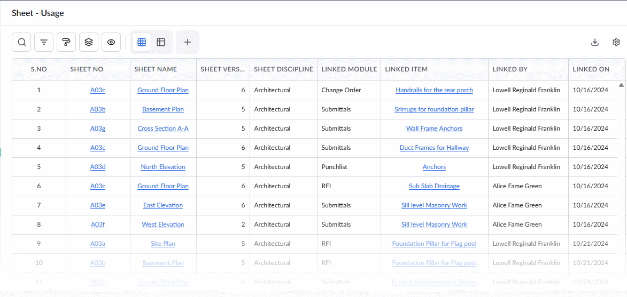
Task: Open Basement Plan link in row 2
Action: click(x=163, y=109)
